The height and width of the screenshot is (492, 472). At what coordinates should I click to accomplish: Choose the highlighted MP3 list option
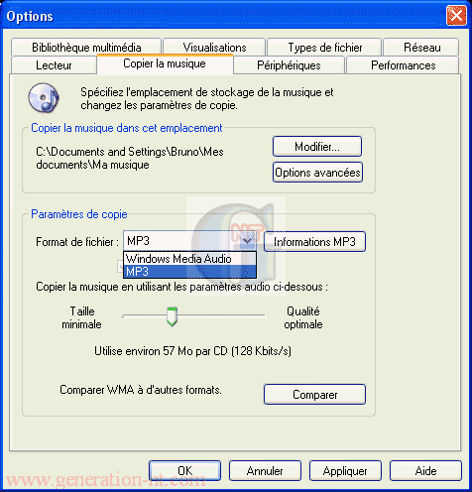pyautogui.click(x=189, y=272)
